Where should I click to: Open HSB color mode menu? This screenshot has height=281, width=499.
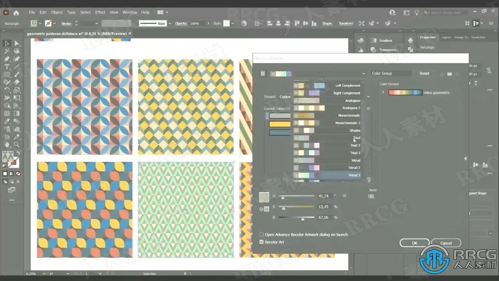click(344, 196)
